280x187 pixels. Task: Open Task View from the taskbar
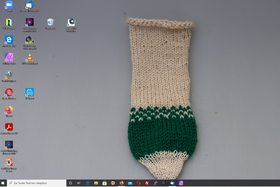[79, 183]
